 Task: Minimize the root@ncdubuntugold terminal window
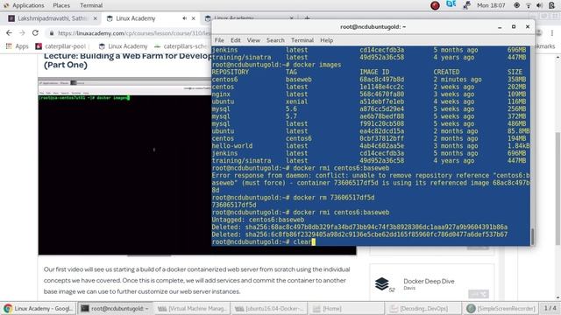click(x=500, y=27)
